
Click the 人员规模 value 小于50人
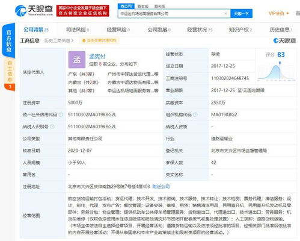77,163
